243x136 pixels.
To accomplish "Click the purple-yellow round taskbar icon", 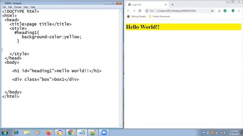I will click(x=60, y=133).
